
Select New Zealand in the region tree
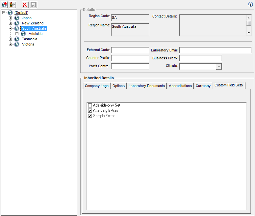click(33, 23)
